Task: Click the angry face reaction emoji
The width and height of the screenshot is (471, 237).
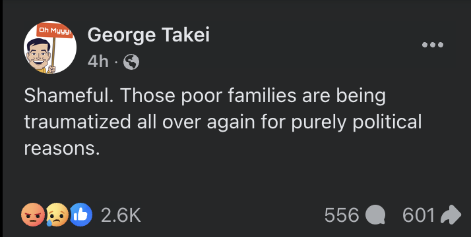Action: (x=33, y=215)
